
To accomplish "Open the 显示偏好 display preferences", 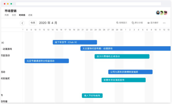I will tap(153, 23).
